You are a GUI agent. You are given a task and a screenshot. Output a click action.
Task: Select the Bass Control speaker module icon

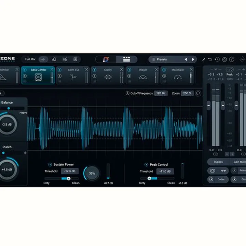tap(38, 77)
